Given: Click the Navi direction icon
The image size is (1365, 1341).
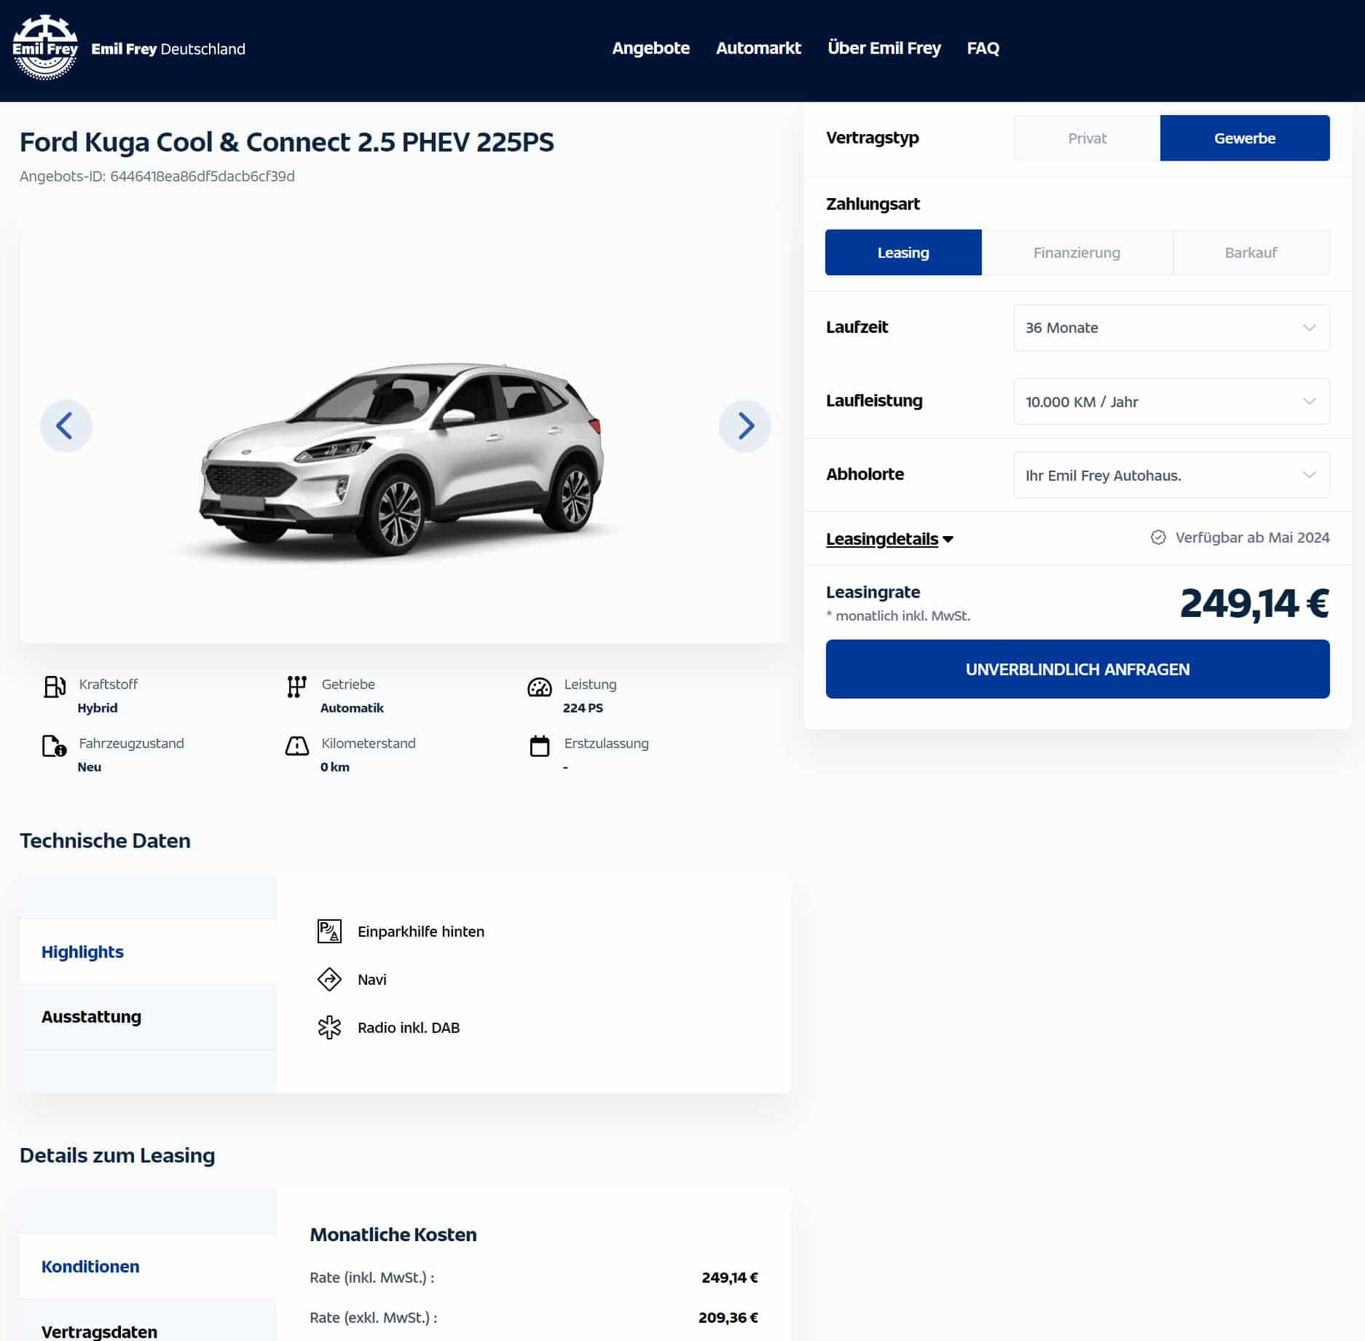Looking at the screenshot, I should point(329,979).
